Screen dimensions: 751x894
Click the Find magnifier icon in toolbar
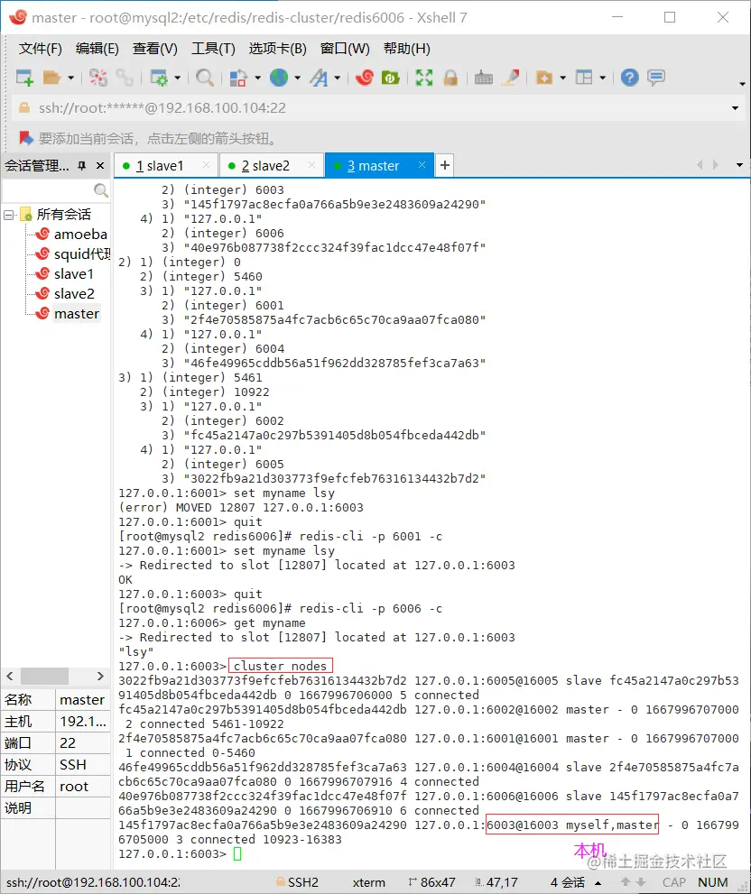point(204,77)
